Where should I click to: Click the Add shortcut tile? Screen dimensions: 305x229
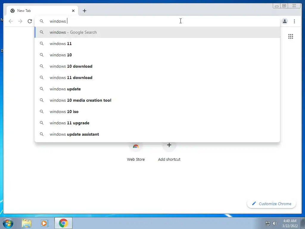[169, 152]
